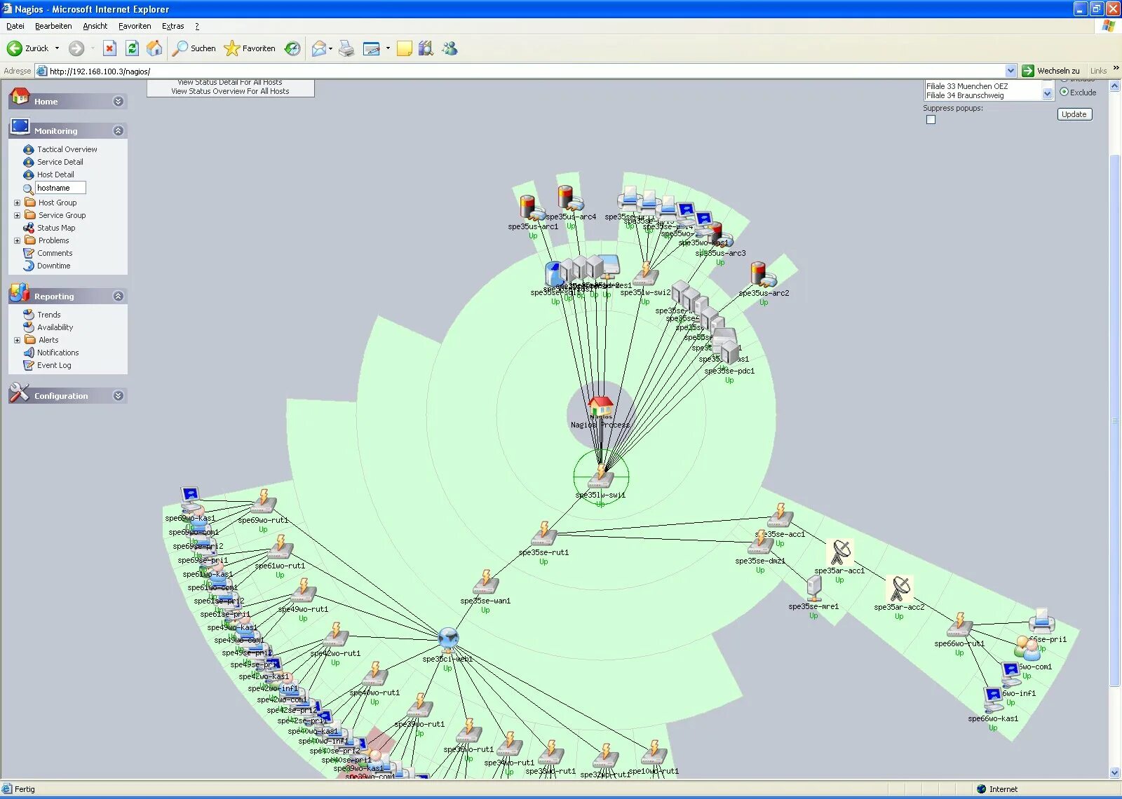
Task: Open the browser home page icon
Action: pyautogui.click(x=154, y=48)
